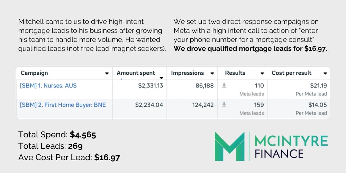Open the Cost per result dropdown arrow

coord(325,73)
